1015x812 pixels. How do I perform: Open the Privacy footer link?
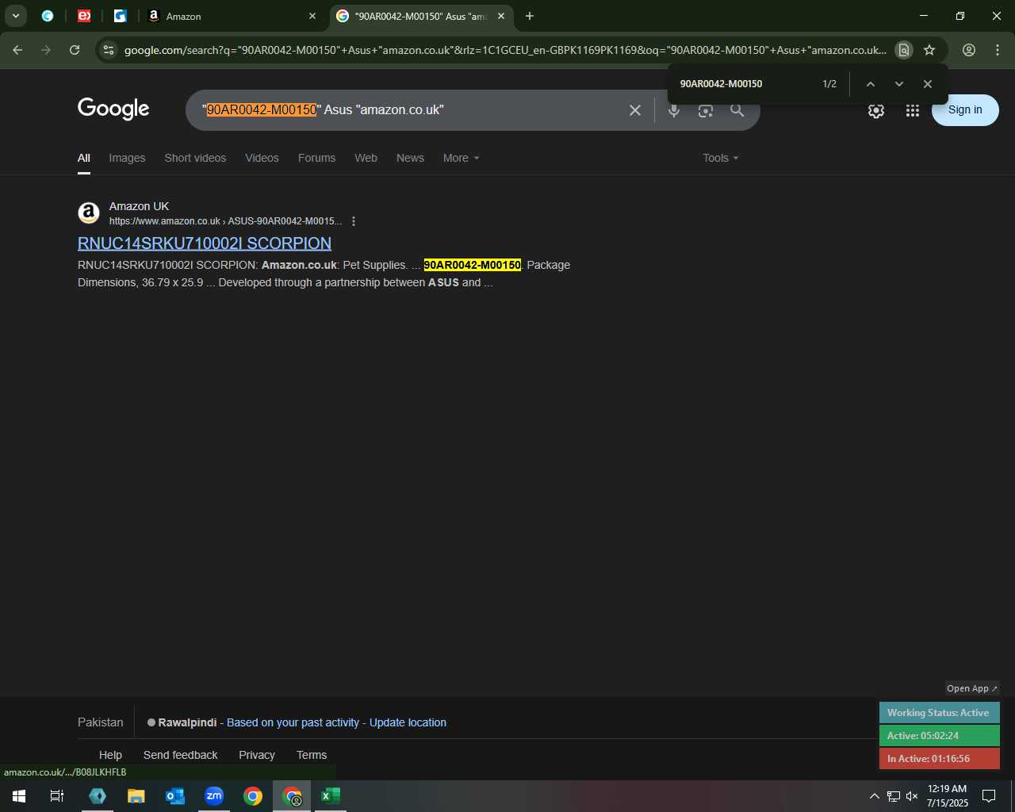(257, 755)
